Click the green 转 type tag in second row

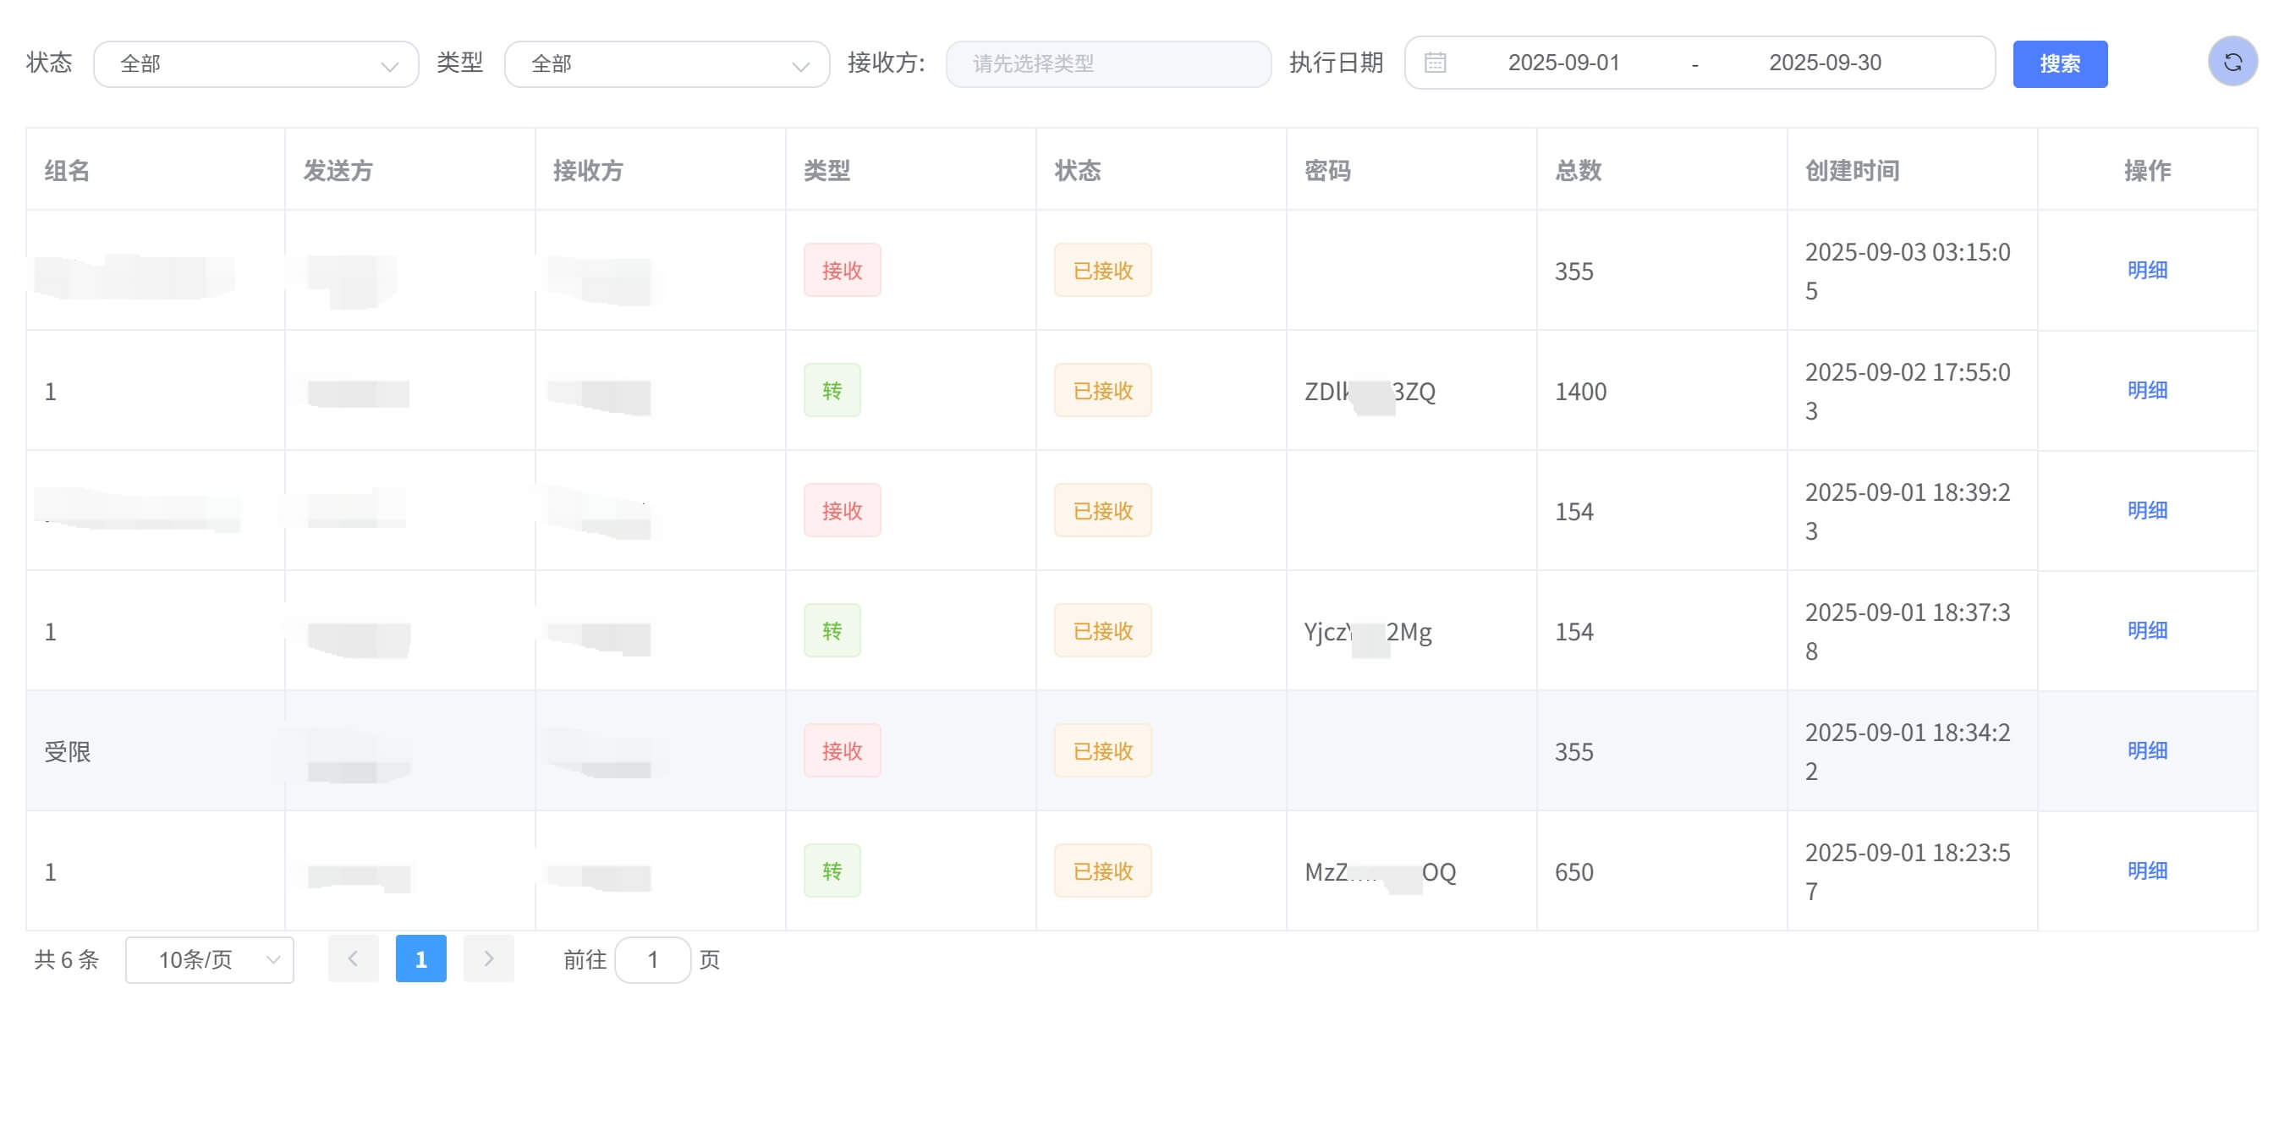832,389
